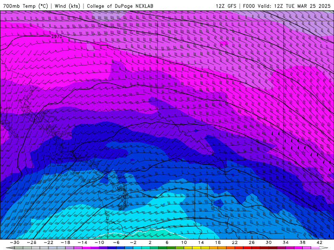Click the 42 color scale label
This screenshot has width=334, height=250.
coord(319,242)
